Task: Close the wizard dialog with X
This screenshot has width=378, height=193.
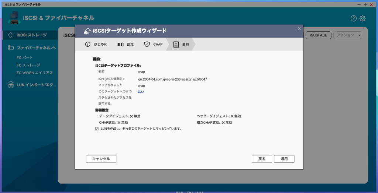Action: pos(299,28)
